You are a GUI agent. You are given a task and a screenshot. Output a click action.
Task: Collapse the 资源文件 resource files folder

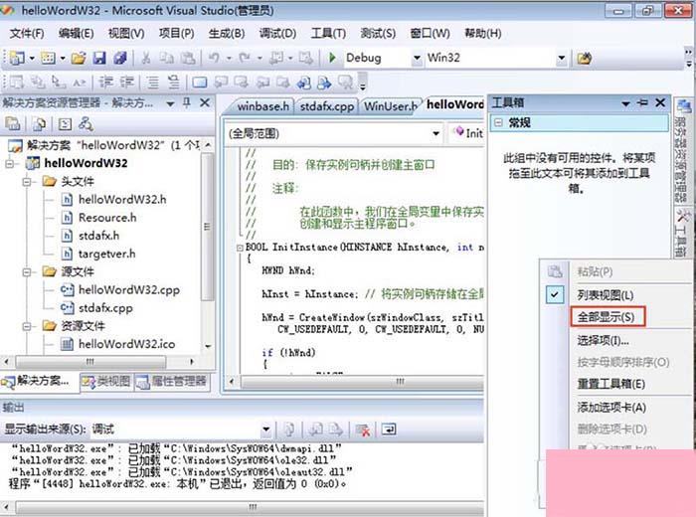click(27, 326)
